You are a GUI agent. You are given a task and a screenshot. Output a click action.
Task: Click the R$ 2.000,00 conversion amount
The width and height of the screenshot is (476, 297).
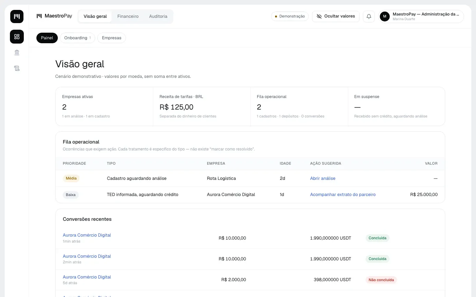234,280
